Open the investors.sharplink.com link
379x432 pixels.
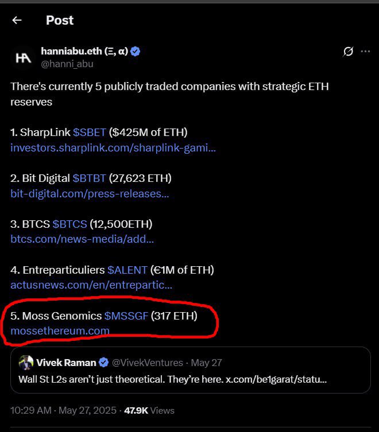pos(113,148)
